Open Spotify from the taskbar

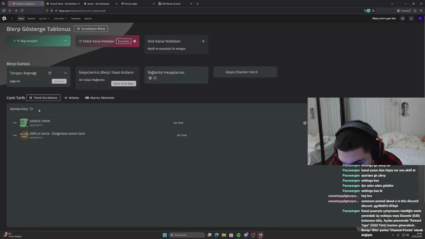coord(238,235)
